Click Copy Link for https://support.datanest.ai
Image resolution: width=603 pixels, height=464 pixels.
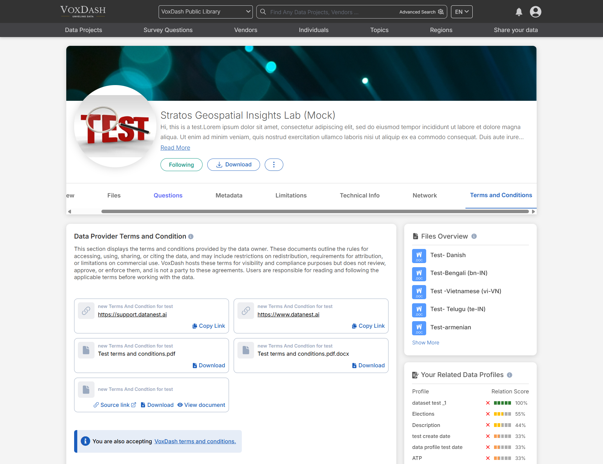(x=209, y=326)
